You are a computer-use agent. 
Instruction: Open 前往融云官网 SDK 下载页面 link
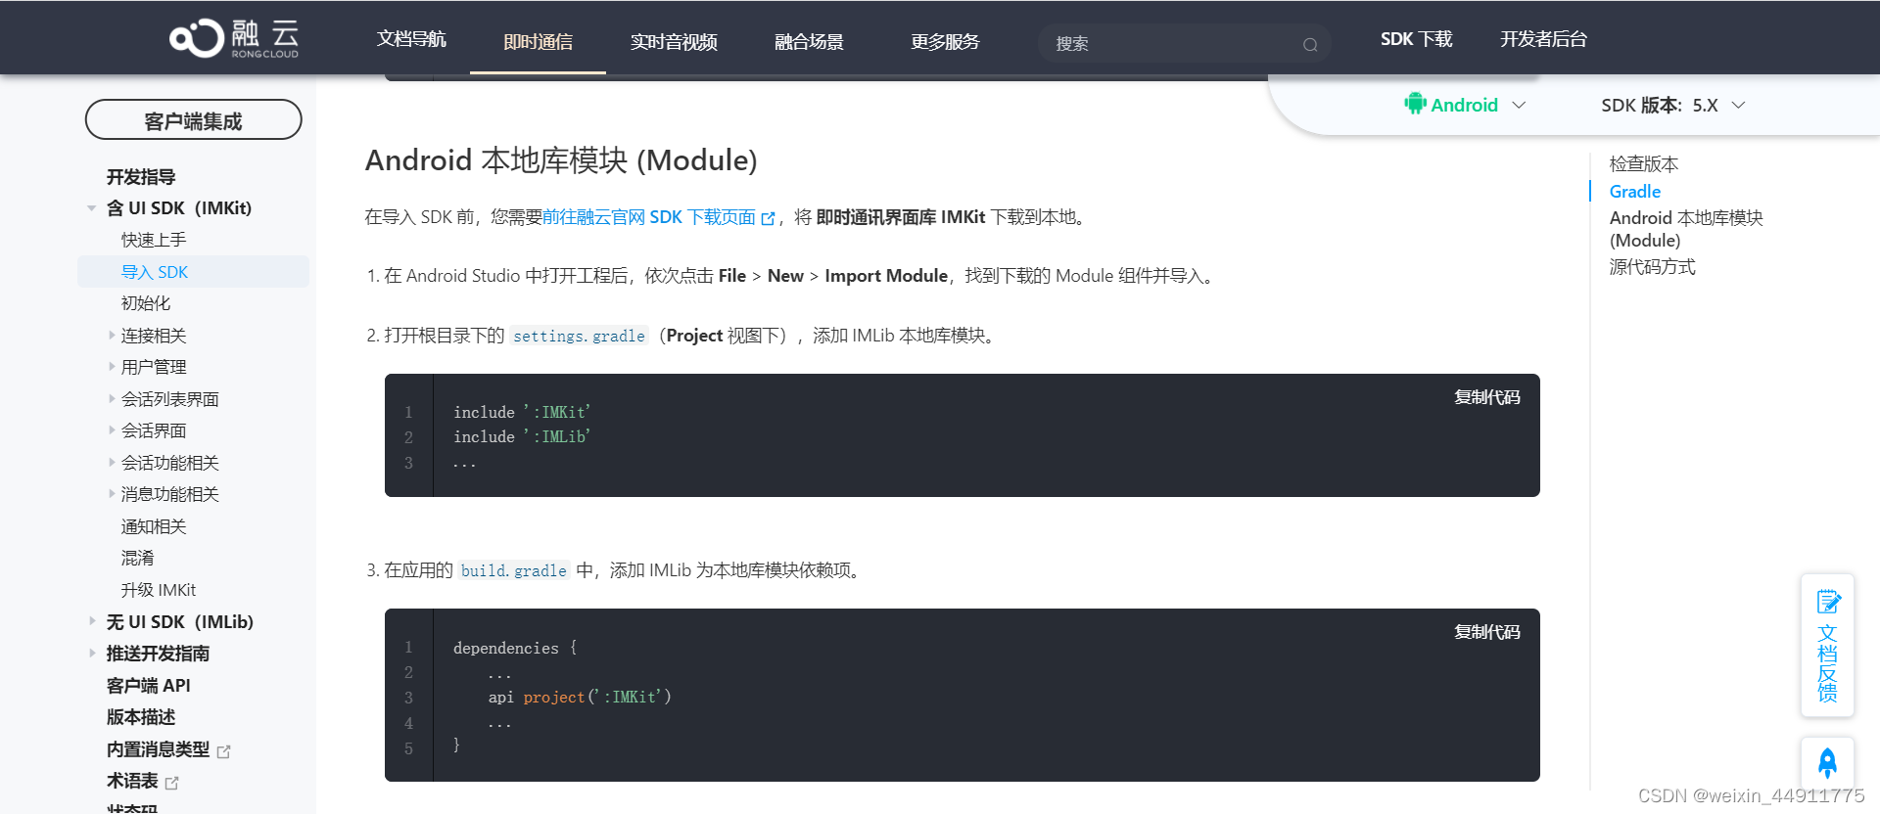[658, 217]
